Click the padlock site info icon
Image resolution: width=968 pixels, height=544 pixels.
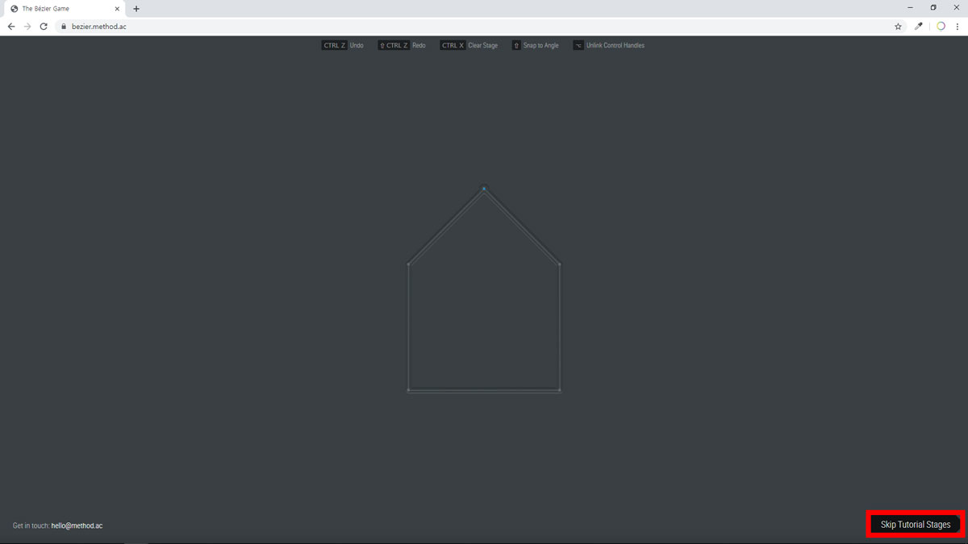click(63, 27)
